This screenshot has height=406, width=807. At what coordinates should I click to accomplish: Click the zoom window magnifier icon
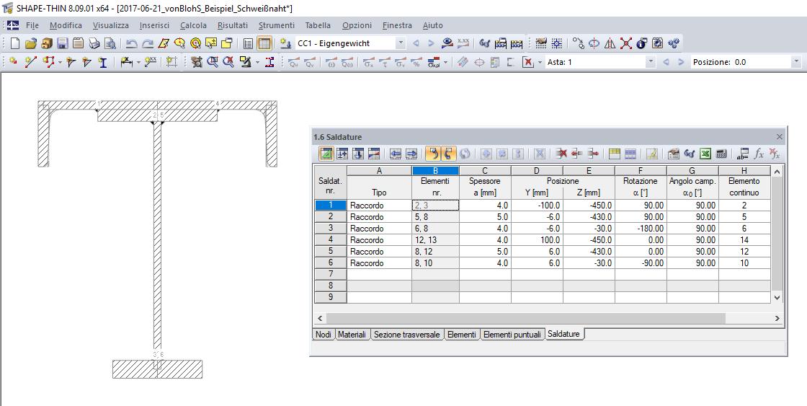point(212,62)
